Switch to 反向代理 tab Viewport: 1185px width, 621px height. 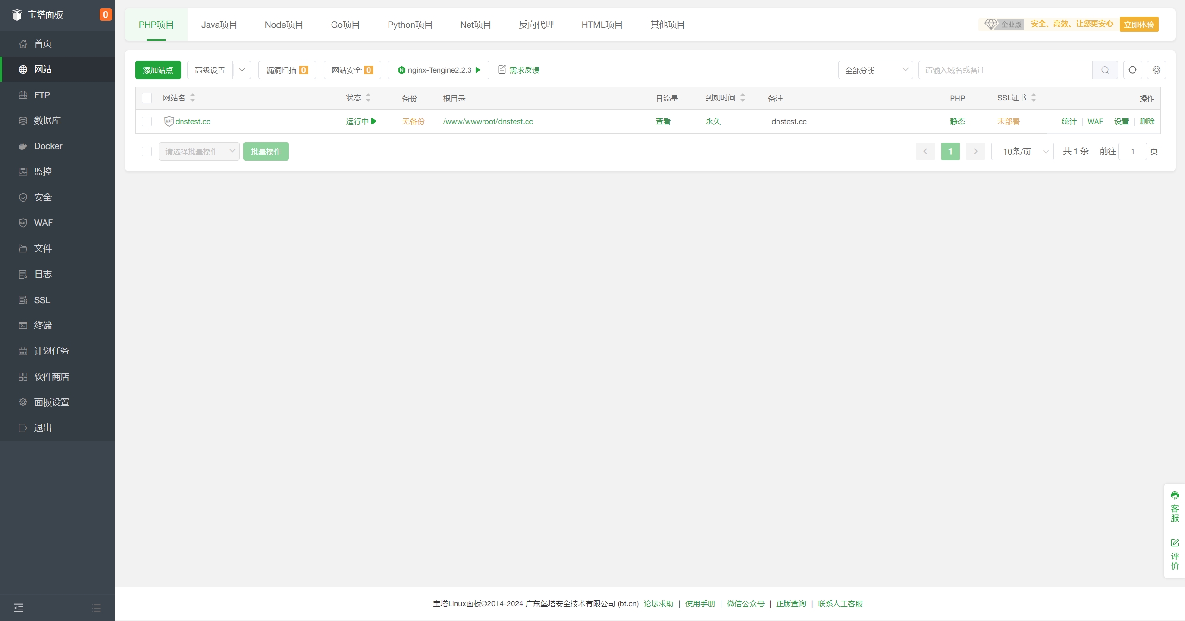(x=536, y=25)
